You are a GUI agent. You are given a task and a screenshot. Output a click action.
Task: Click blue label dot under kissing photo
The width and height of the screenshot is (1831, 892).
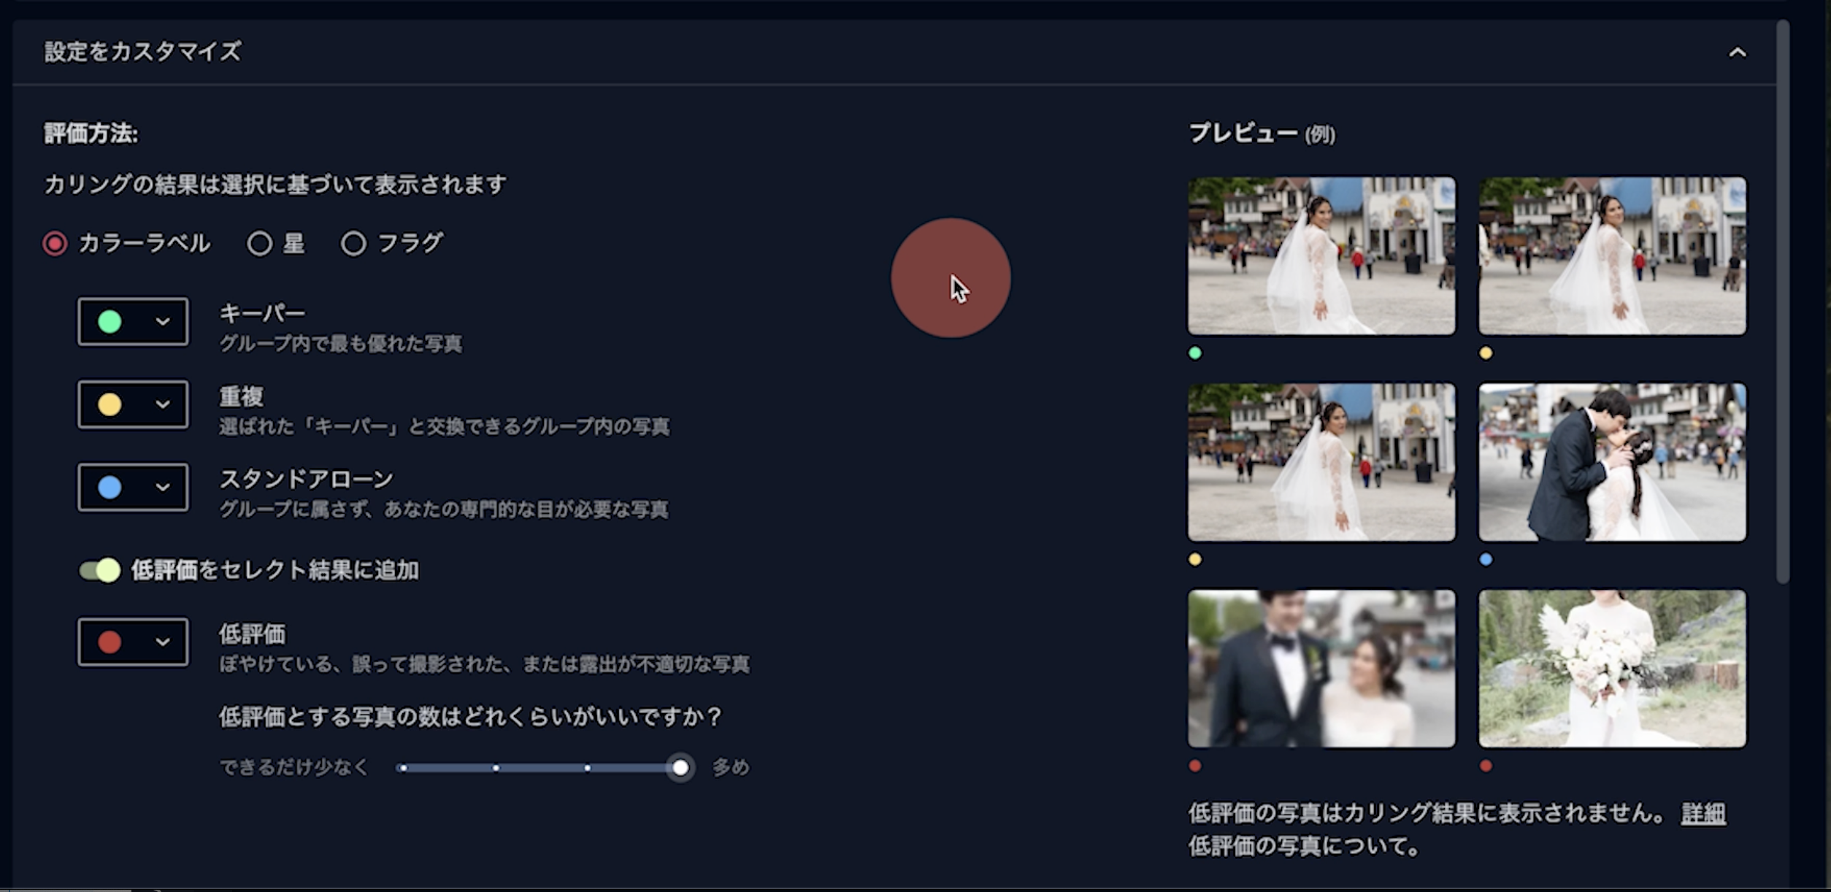click(x=1486, y=560)
